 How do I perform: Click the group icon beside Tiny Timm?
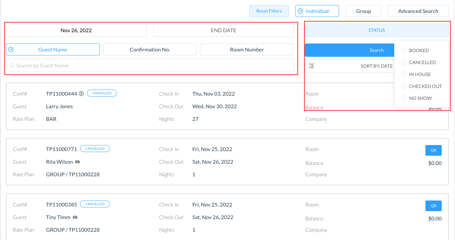coord(75,217)
